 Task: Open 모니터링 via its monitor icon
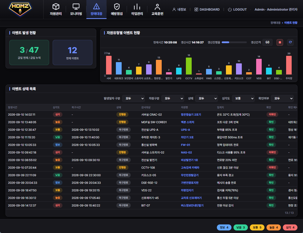click(76, 7)
